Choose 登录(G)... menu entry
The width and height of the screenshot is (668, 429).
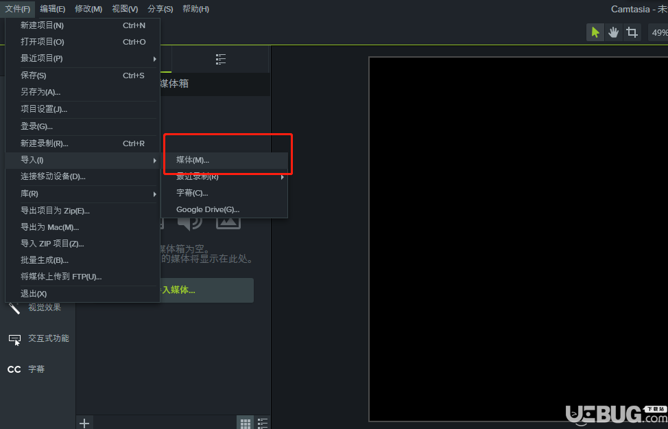click(x=83, y=127)
